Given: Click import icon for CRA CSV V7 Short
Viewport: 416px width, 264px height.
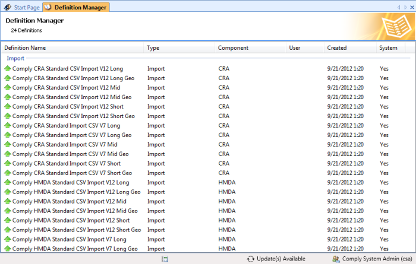Looking at the screenshot, I should (x=8, y=163).
